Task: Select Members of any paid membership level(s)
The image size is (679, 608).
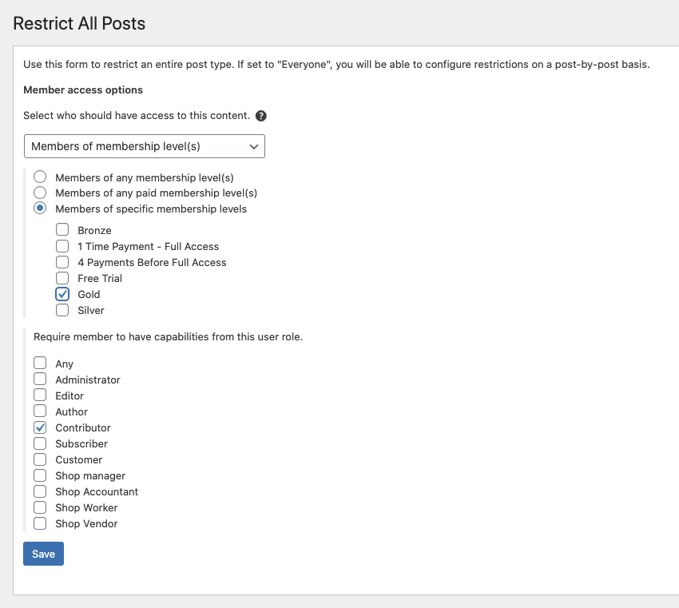Action: (x=40, y=193)
